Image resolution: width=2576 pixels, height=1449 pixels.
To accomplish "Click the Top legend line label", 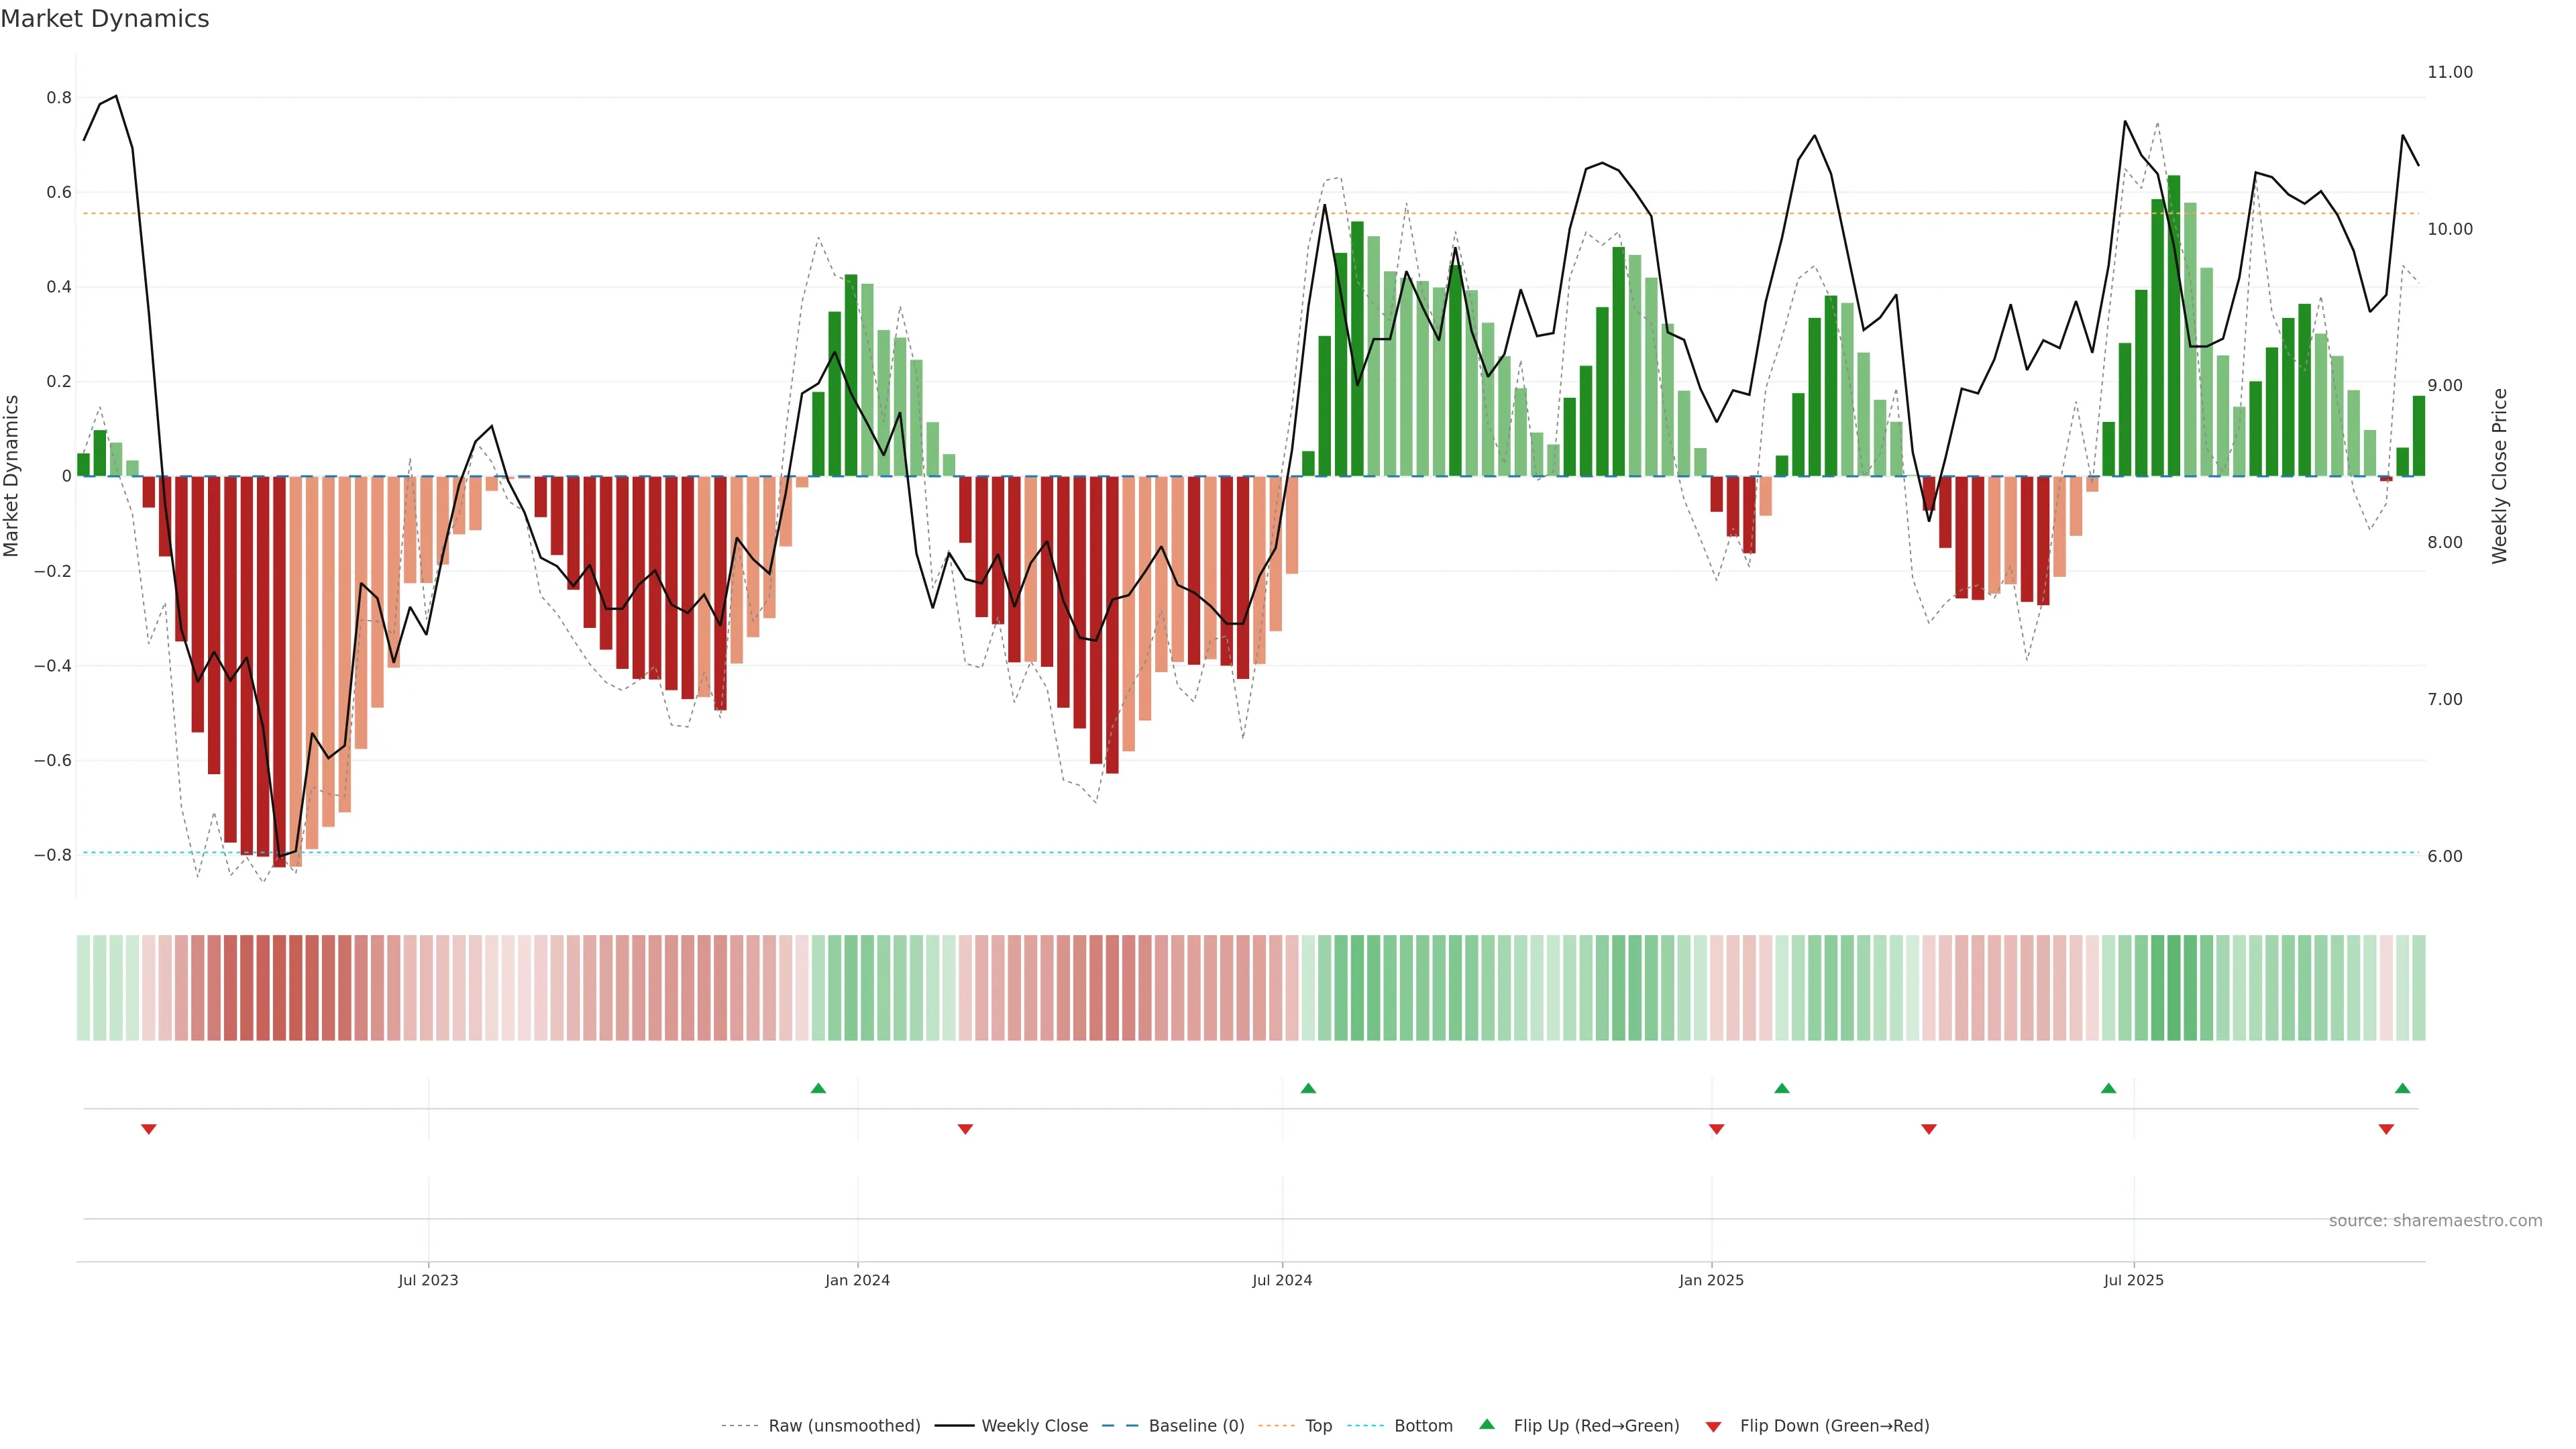I will coord(1318,1426).
